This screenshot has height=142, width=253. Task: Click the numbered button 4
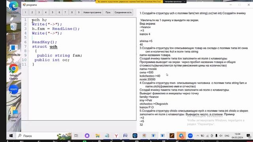(x=46, y=12)
